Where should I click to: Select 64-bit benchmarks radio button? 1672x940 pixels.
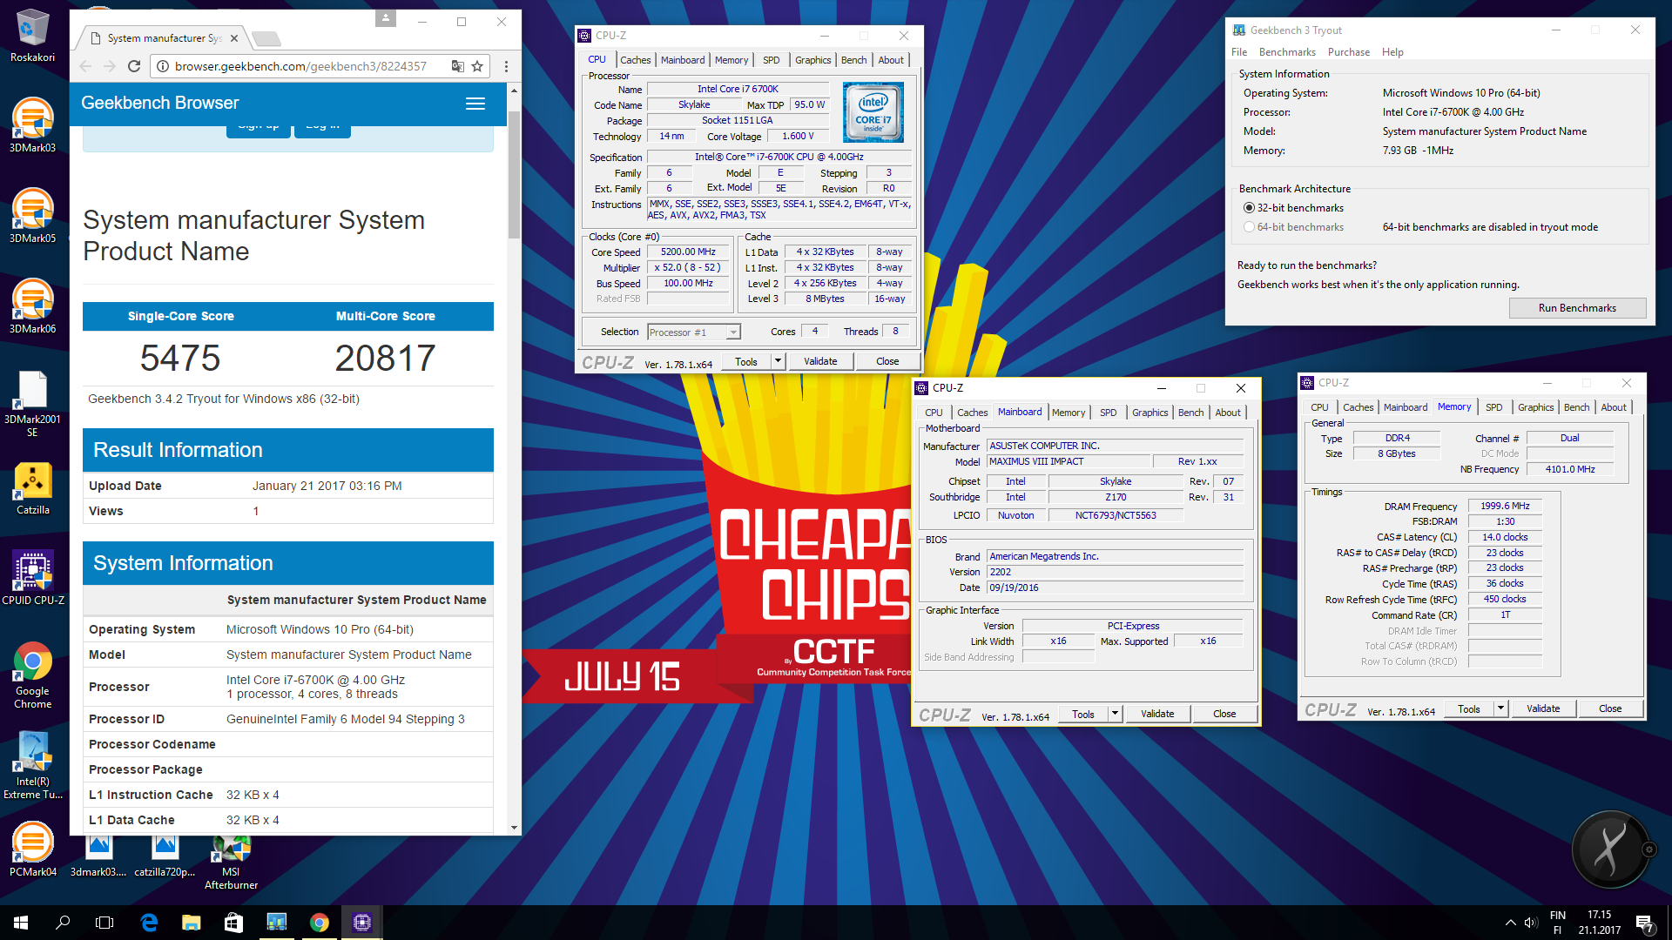click(x=1250, y=227)
